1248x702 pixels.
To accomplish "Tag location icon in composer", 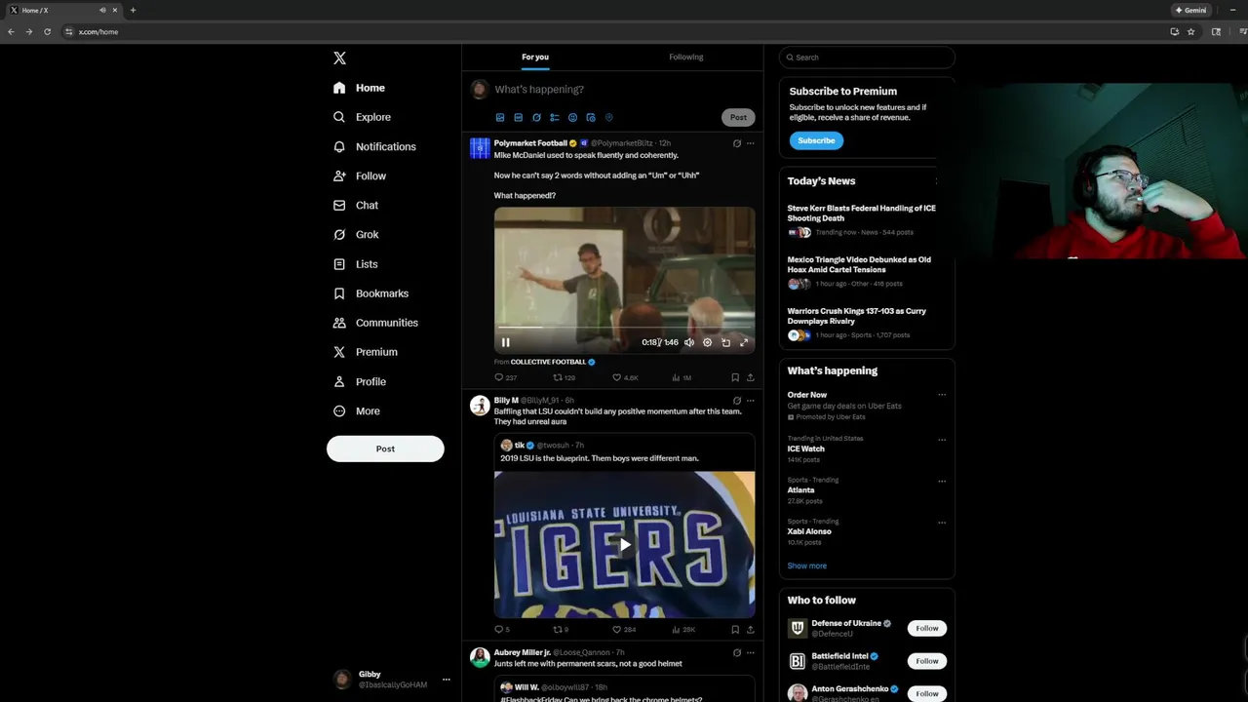I will coord(608,117).
